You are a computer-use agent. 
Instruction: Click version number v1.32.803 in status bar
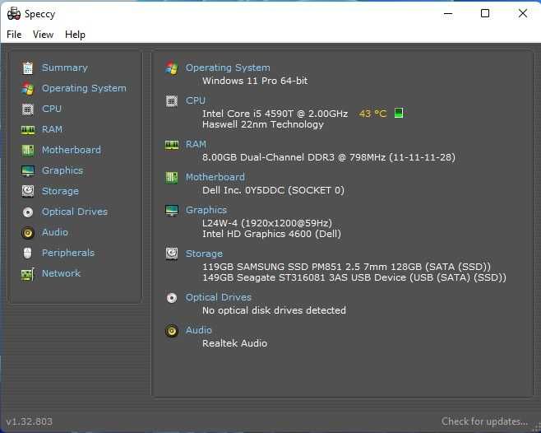tap(30, 421)
